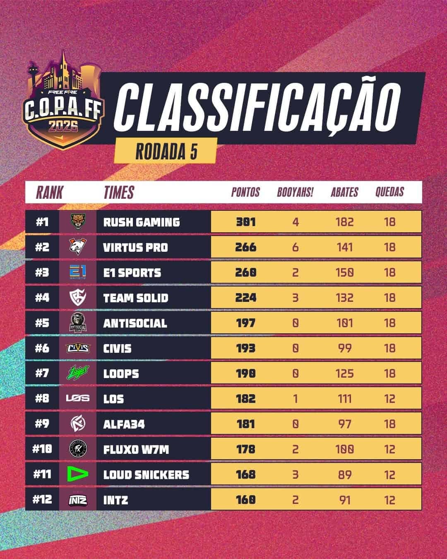Click the Rush Gaming jaguar logo
This screenshot has width=447, height=559.
point(77,222)
